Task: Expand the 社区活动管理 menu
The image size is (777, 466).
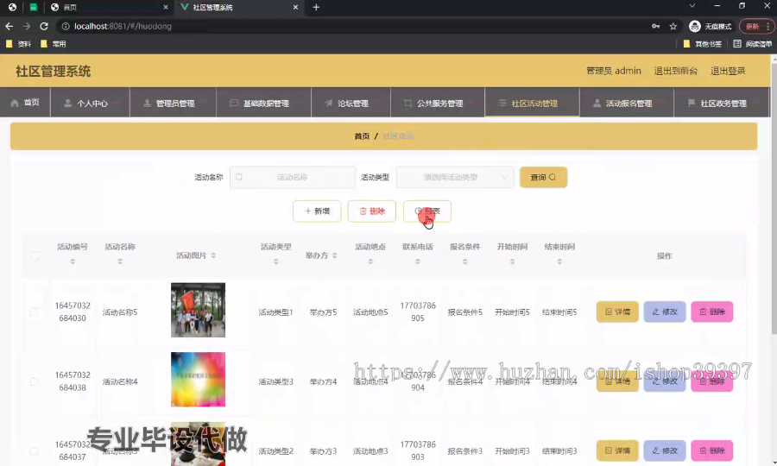Action: [x=532, y=103]
